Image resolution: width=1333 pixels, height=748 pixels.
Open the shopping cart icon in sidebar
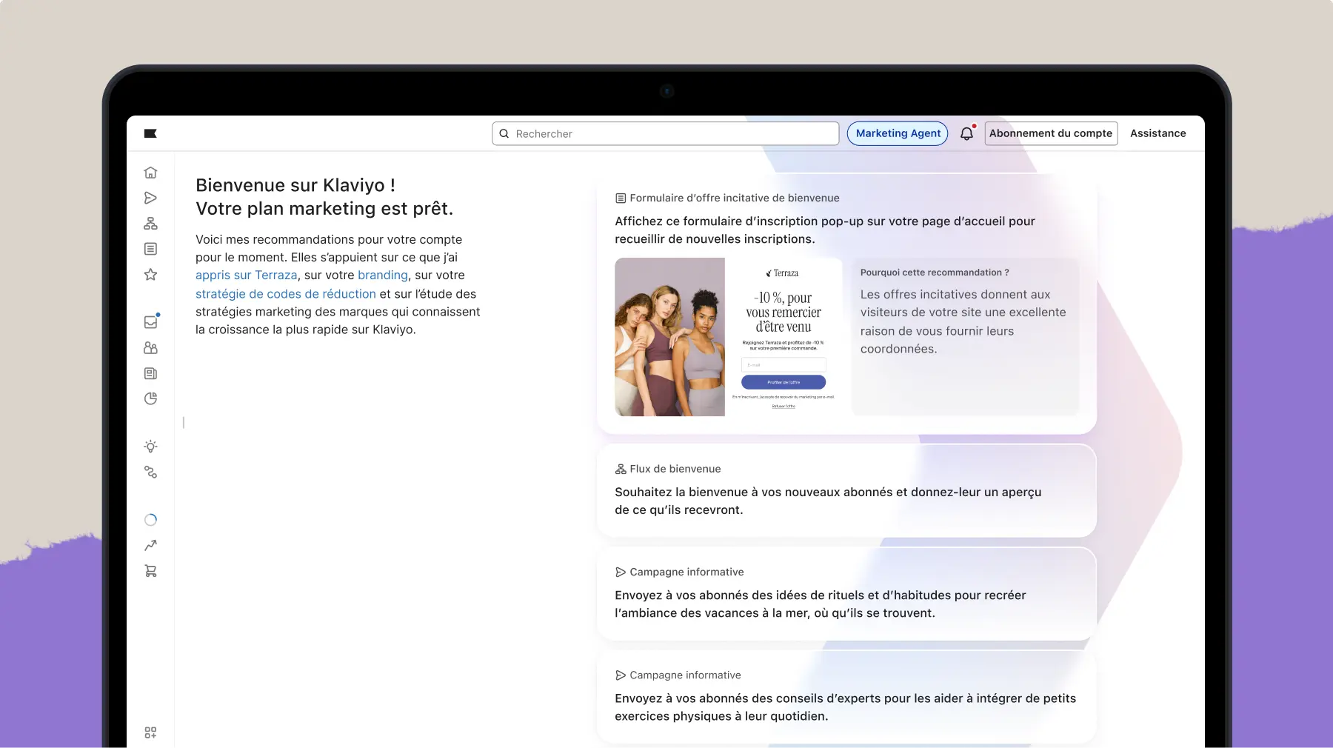click(150, 571)
